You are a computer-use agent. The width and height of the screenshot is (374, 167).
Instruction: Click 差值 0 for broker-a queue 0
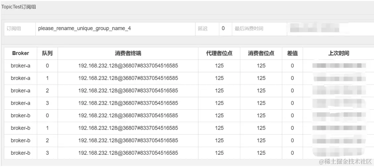[x=293, y=66]
